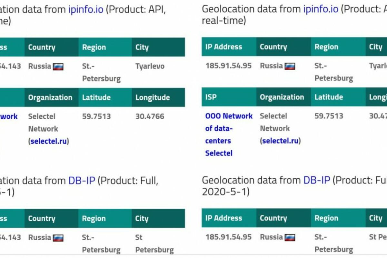Screen dimensions: 387x258
Task: Select the Tyarlevo city cell in left table
Action: pyautogui.click(x=150, y=66)
